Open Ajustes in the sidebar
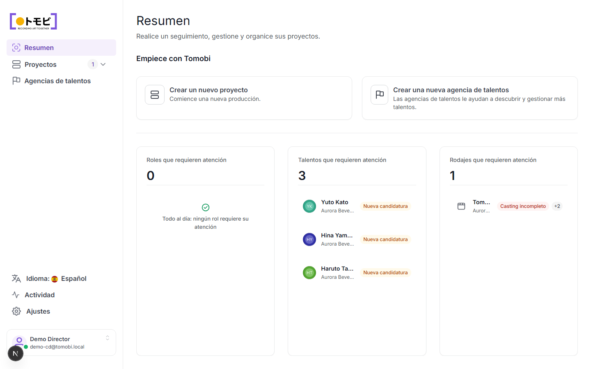Image resolution: width=591 pixels, height=369 pixels. click(61, 311)
